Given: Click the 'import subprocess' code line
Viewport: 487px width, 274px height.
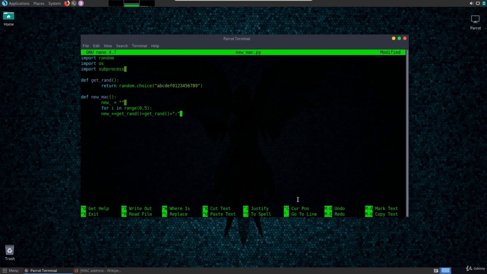Looking at the screenshot, I should coord(102,69).
